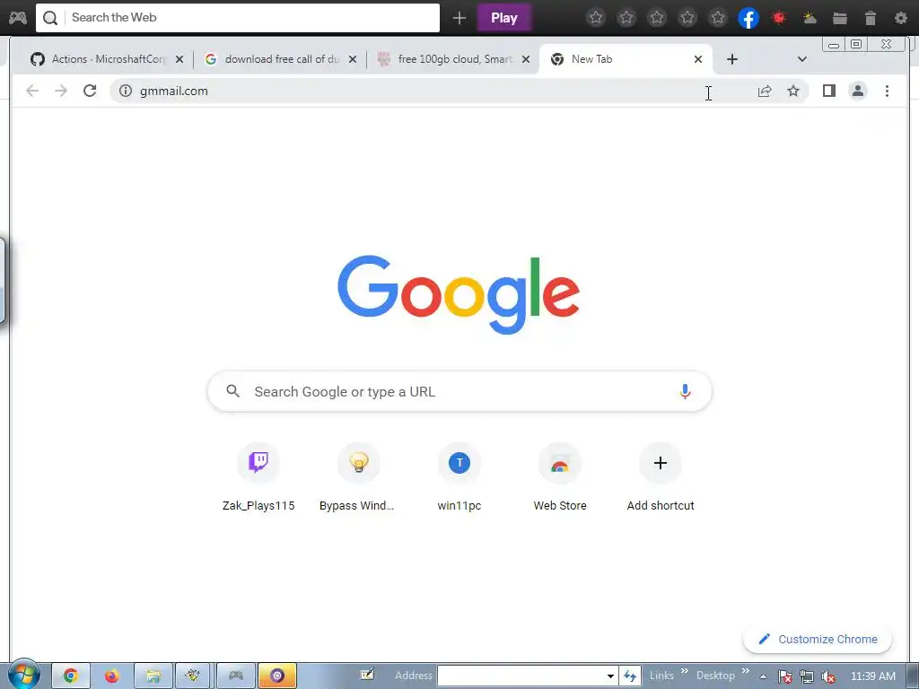Open the Bypass Wind... shortcut

coord(359,477)
